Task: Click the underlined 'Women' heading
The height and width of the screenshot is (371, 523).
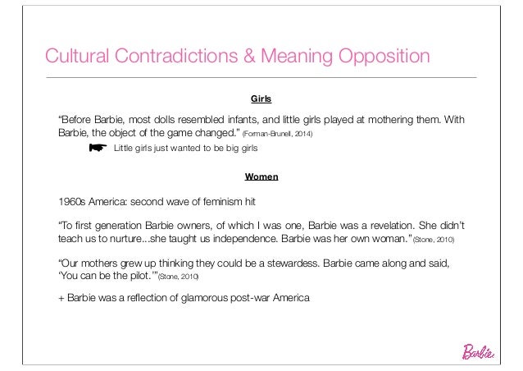Action: [x=260, y=176]
